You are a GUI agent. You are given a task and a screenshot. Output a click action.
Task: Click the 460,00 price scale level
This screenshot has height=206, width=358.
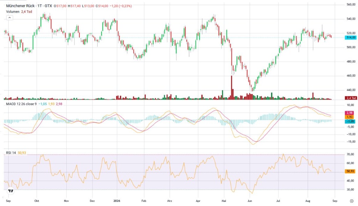(351, 76)
